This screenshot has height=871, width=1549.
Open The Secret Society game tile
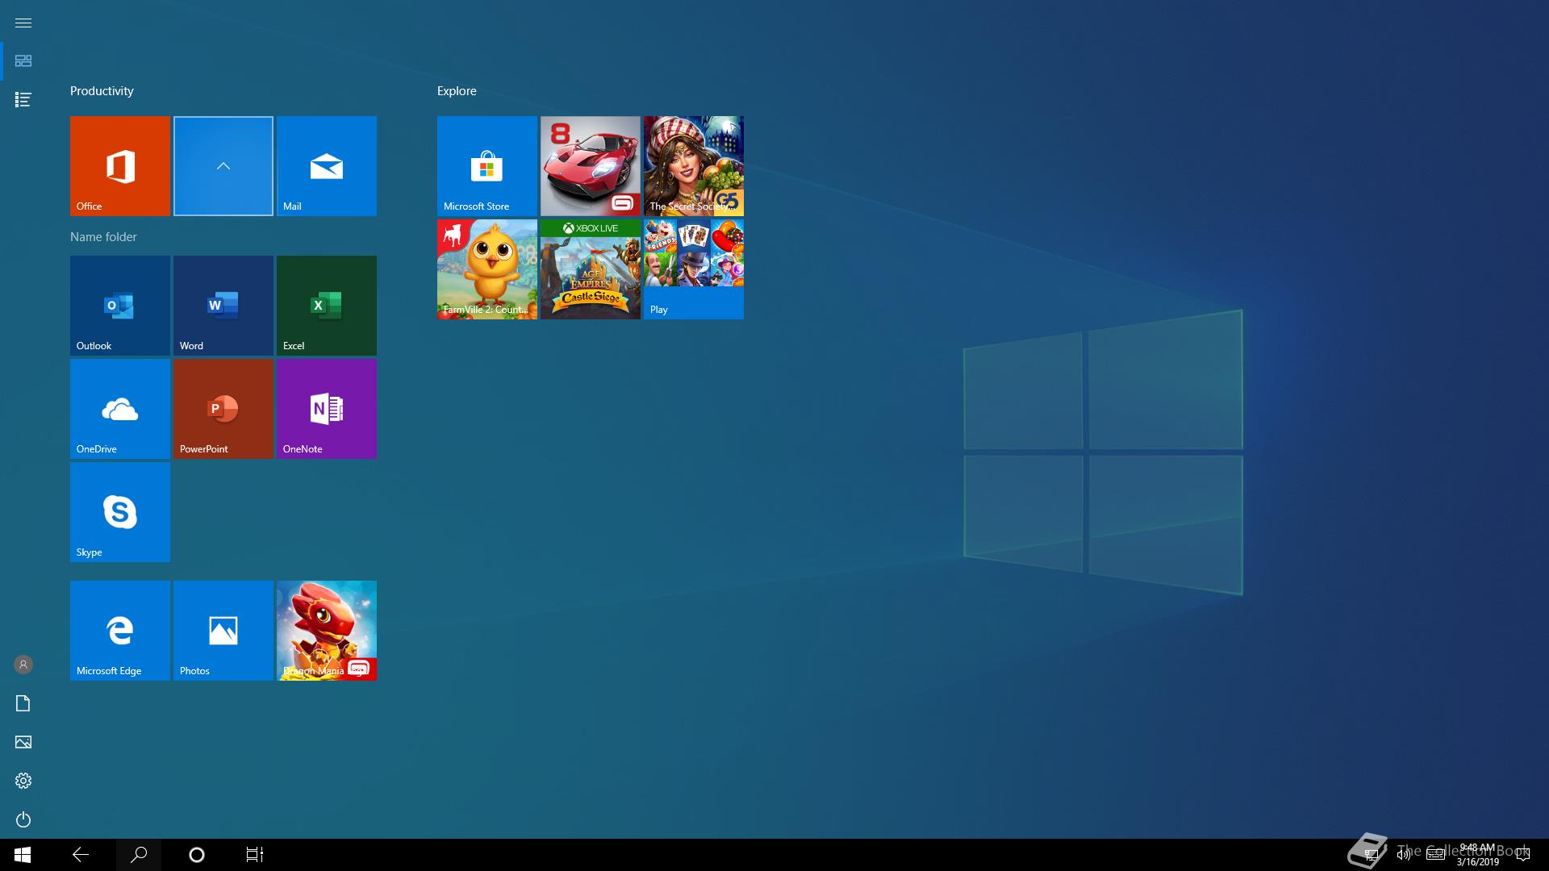click(x=694, y=166)
